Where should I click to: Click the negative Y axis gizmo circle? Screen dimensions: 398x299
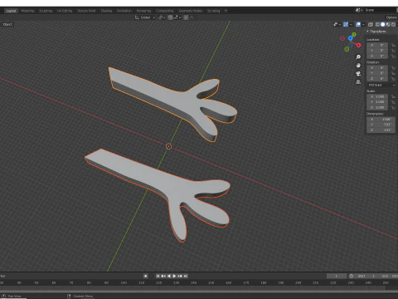(x=347, y=49)
